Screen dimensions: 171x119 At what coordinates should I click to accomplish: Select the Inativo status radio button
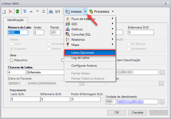[x=49, y=49]
